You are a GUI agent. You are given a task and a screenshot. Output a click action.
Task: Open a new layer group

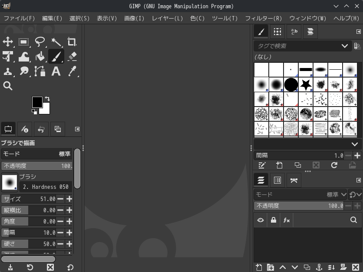tap(270, 267)
